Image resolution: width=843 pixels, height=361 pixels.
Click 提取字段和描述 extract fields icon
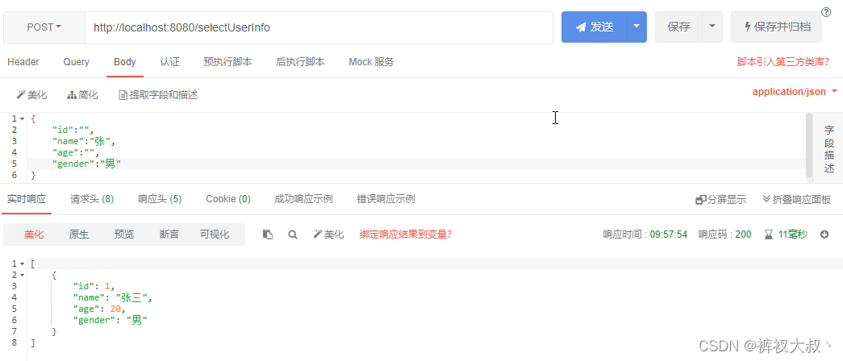click(158, 95)
